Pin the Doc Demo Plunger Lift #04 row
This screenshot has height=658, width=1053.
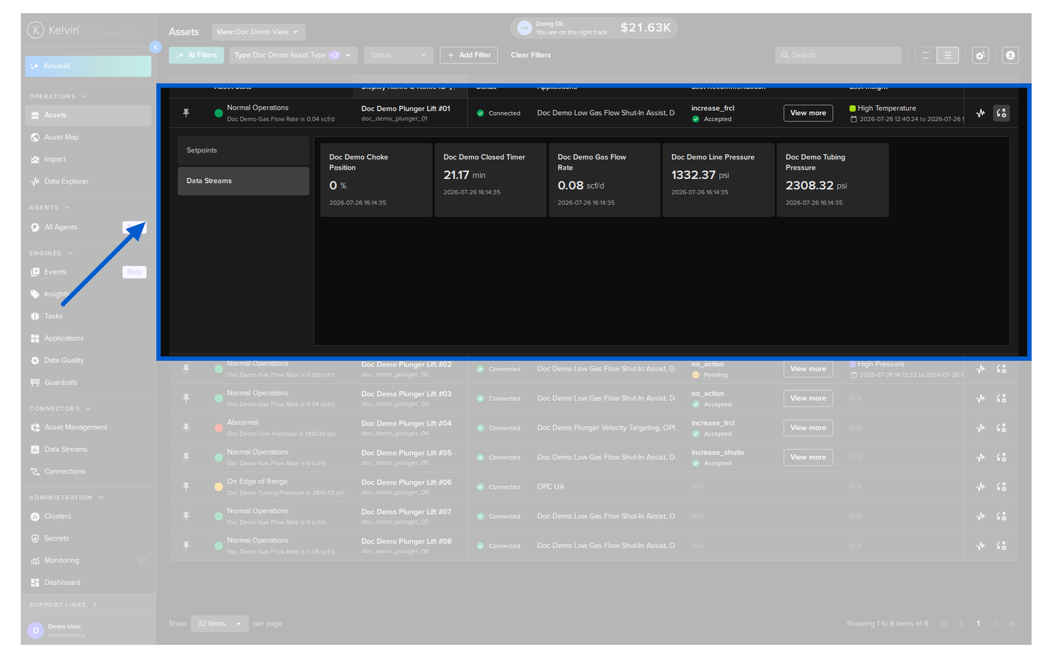pos(186,428)
